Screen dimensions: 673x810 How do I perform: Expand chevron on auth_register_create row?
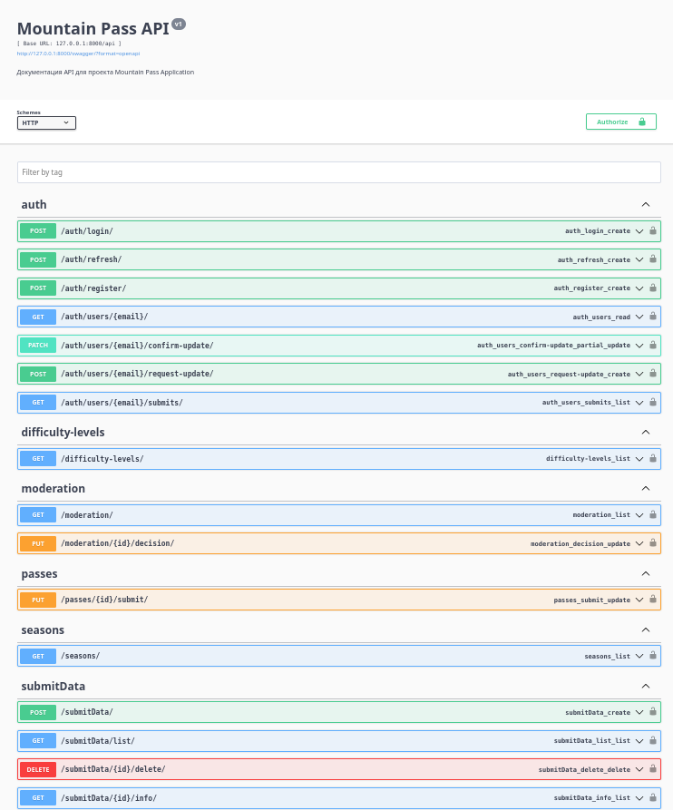pyautogui.click(x=639, y=288)
